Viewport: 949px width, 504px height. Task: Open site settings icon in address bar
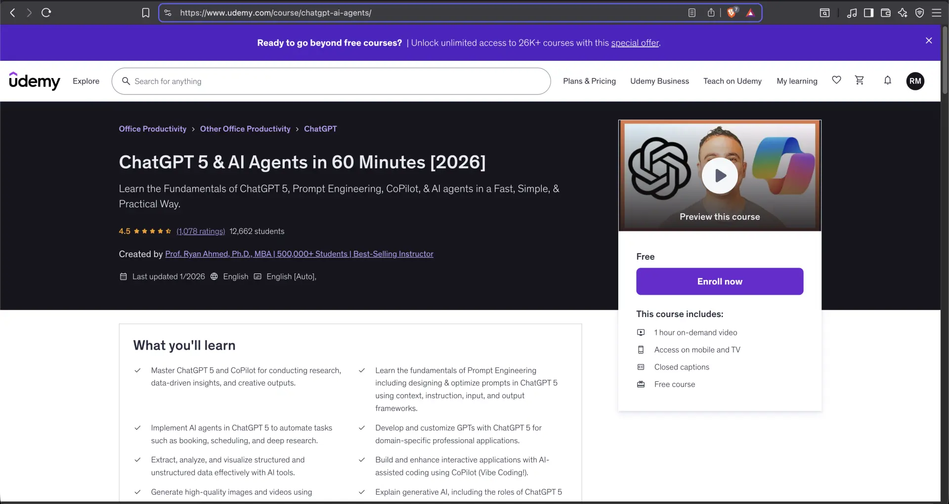(168, 13)
